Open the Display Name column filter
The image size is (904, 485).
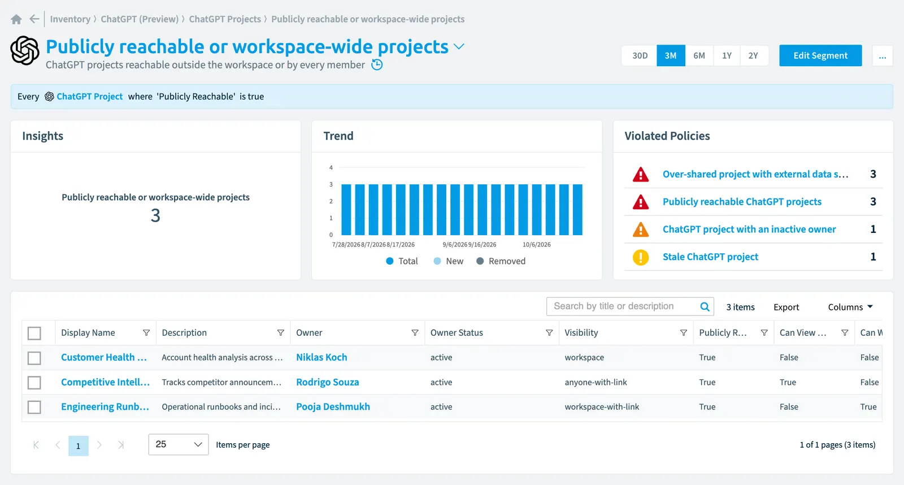point(146,333)
